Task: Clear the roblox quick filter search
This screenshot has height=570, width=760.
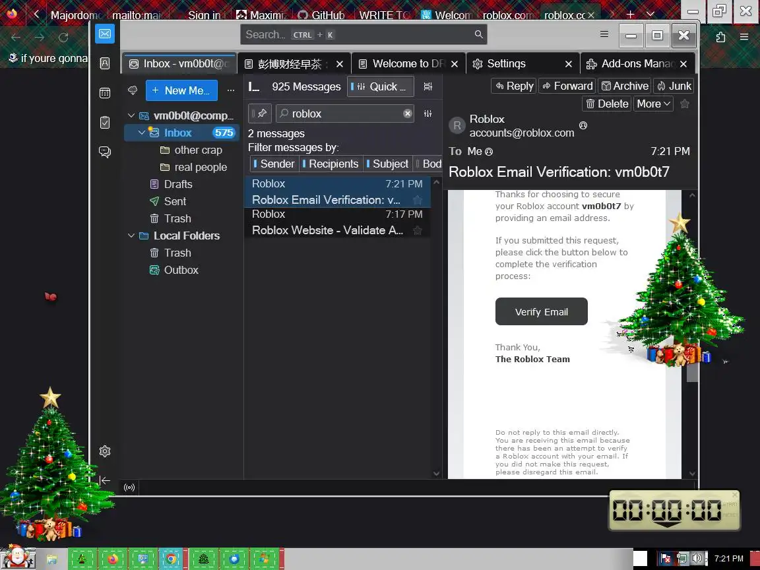Action: (x=407, y=113)
